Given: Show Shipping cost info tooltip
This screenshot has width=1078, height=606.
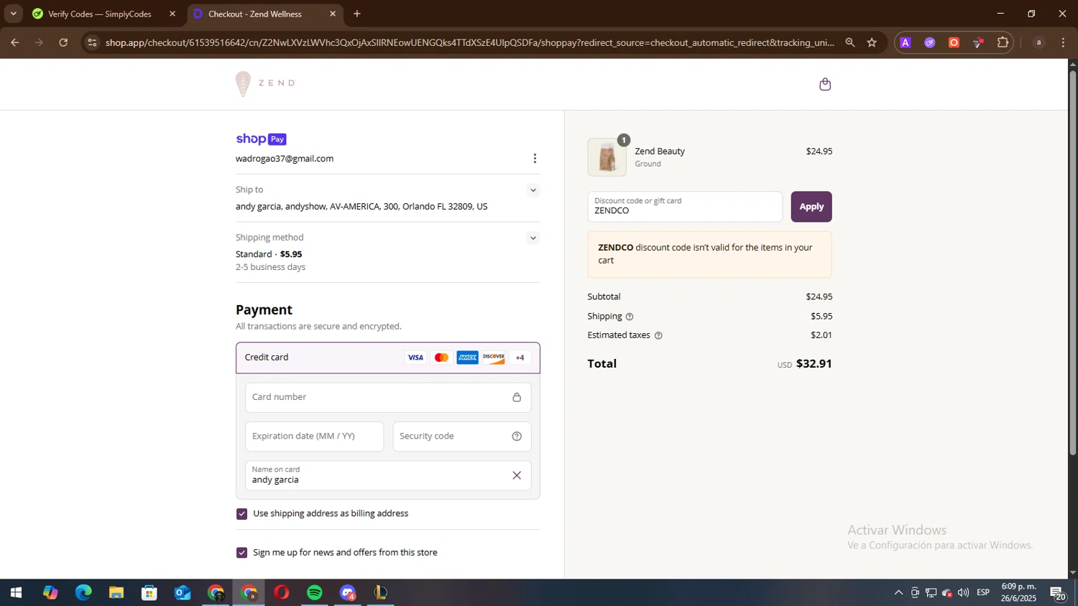Looking at the screenshot, I should 630,317.
